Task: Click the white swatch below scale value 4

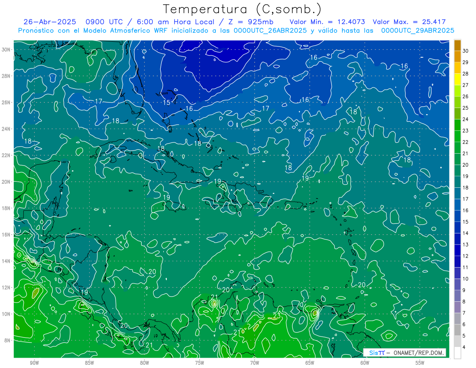Action: pos(458,353)
